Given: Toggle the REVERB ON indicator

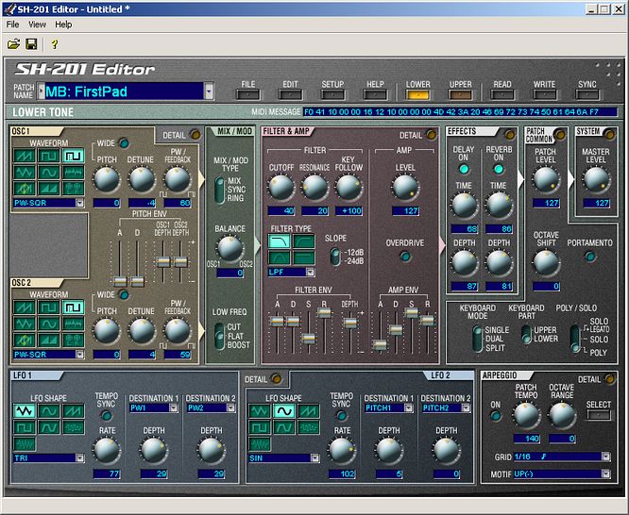Looking at the screenshot, I should 499,169.
